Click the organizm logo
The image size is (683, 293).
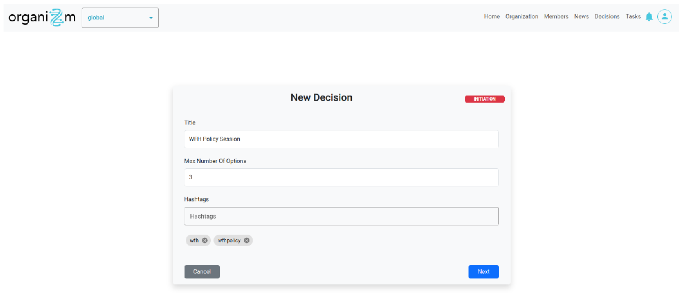click(x=42, y=18)
